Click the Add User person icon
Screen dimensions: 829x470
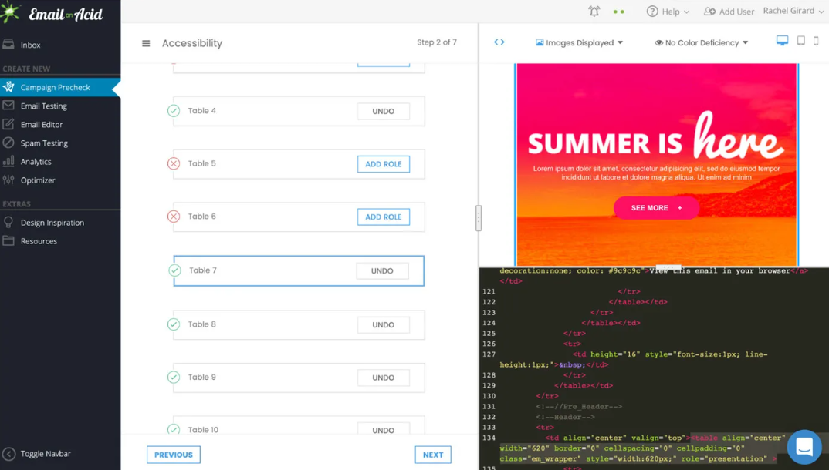pos(709,11)
